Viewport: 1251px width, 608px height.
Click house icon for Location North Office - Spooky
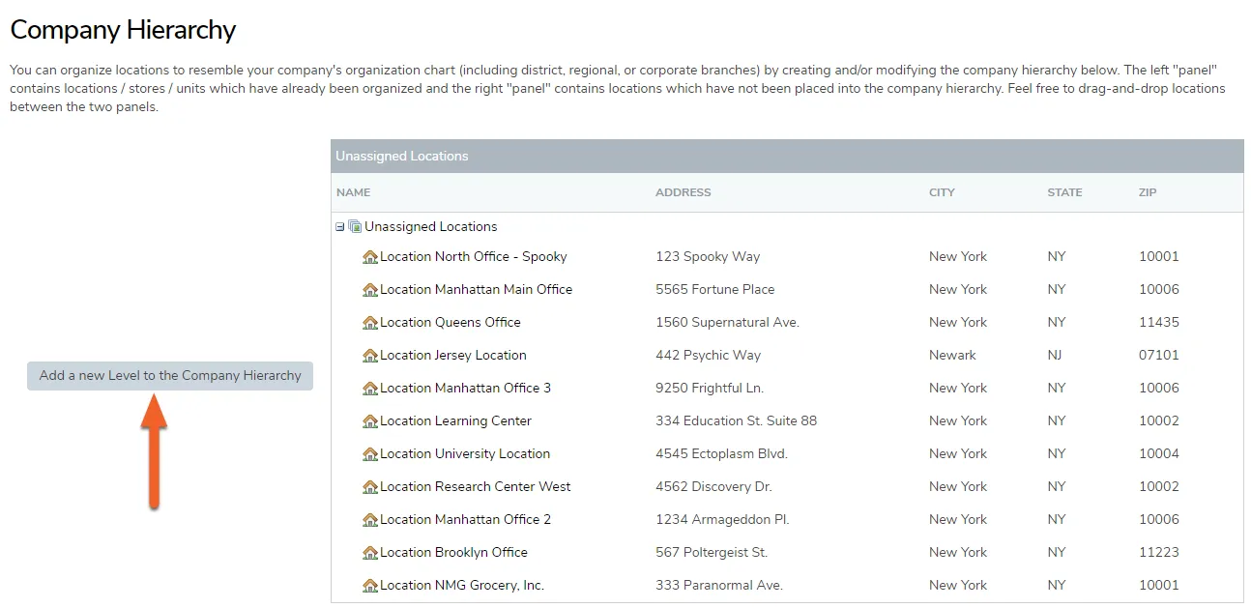click(370, 257)
